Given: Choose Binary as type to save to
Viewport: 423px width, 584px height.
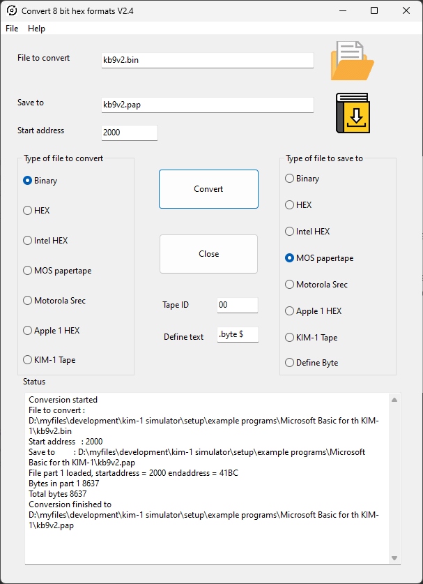Looking at the screenshot, I should [302, 179].
